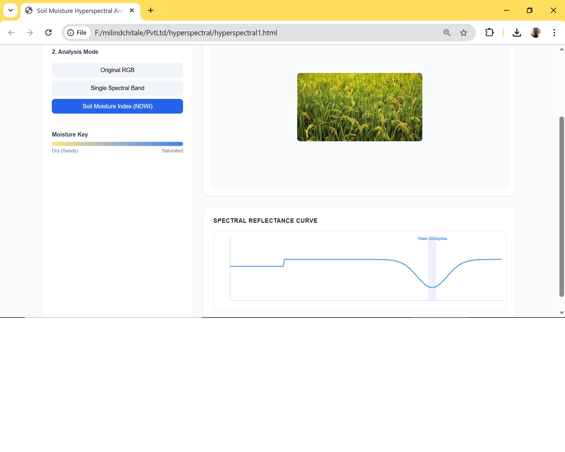The image size is (565, 452).
Task: Bookmark this page with the star
Action: click(x=463, y=33)
